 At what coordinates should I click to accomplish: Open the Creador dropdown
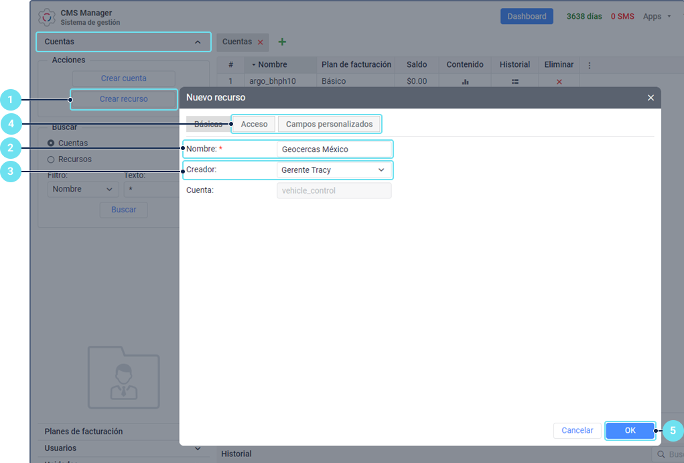click(334, 170)
